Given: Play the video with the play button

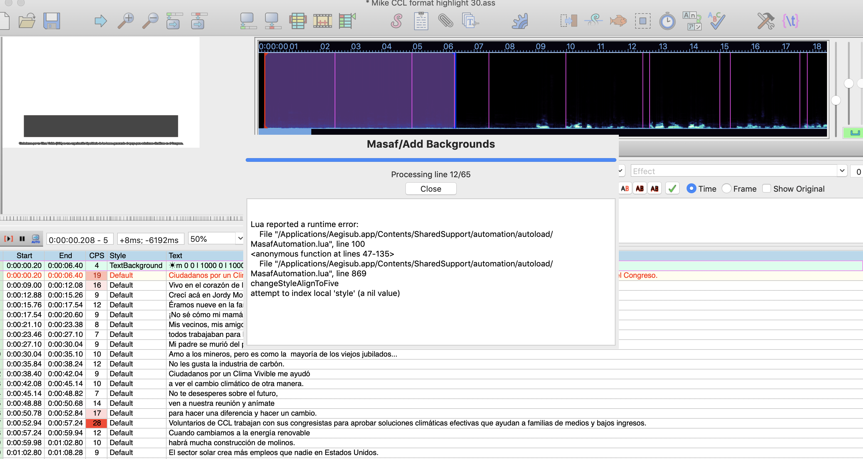Looking at the screenshot, I should tap(8, 239).
